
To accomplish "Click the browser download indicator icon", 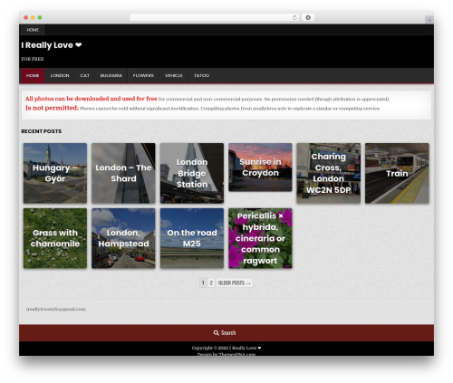I will click(308, 18).
